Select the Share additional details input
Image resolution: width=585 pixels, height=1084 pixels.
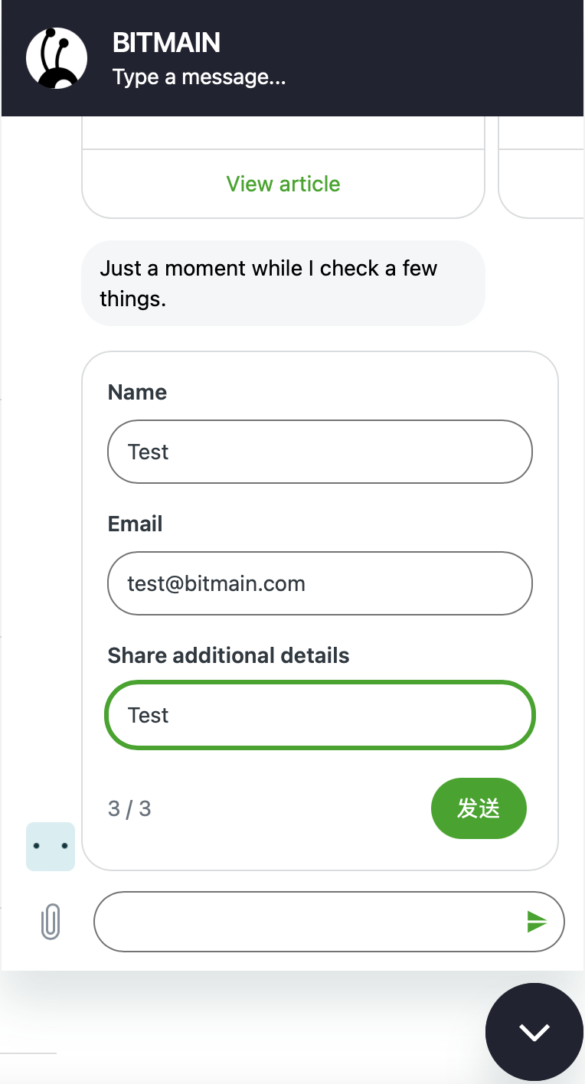click(x=320, y=715)
